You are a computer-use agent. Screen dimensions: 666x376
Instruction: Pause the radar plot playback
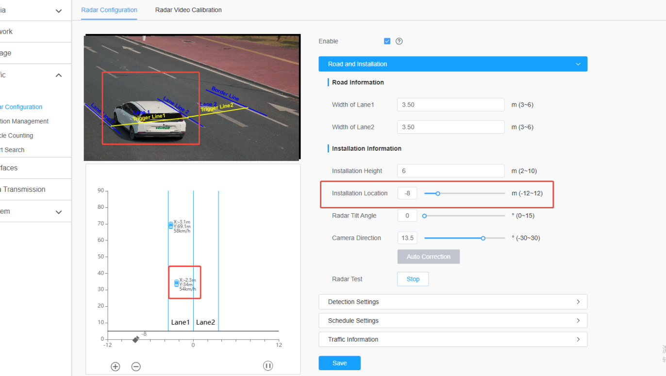[x=268, y=366]
